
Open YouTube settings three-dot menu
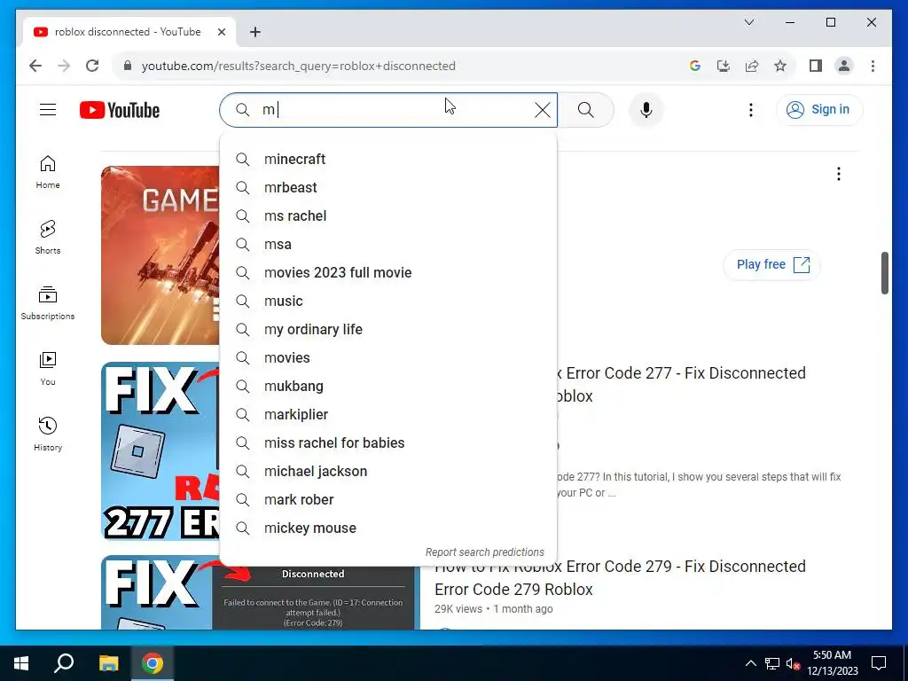[751, 110]
